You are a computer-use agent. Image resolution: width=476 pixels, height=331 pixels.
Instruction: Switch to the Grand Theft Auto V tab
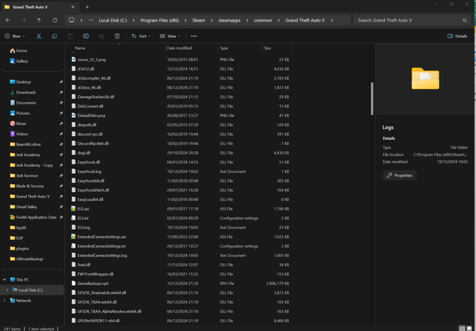click(36, 7)
